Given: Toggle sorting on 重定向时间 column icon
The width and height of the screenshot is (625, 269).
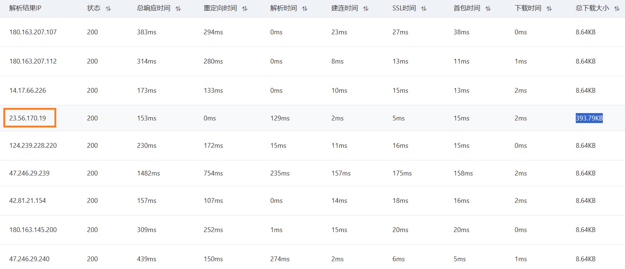Looking at the screenshot, I should 245,8.
